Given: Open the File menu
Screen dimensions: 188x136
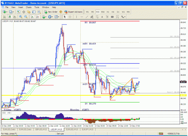Looking at the screenshot, I should coord(7,7).
